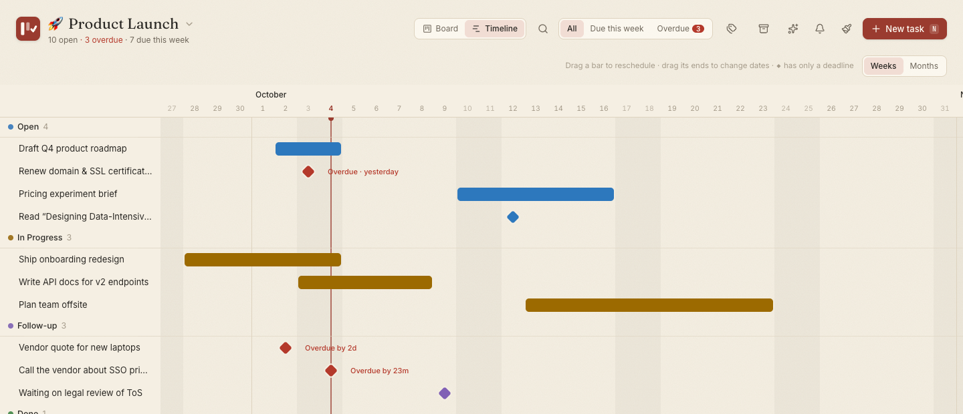Click the sparkles AI icon
963x414 pixels.
tap(793, 29)
